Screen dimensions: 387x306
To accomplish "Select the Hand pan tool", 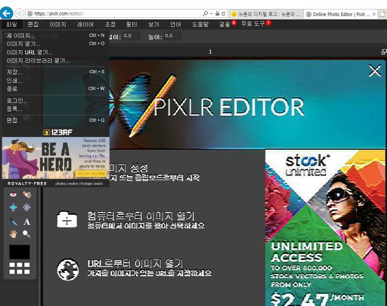I will pos(13,234).
